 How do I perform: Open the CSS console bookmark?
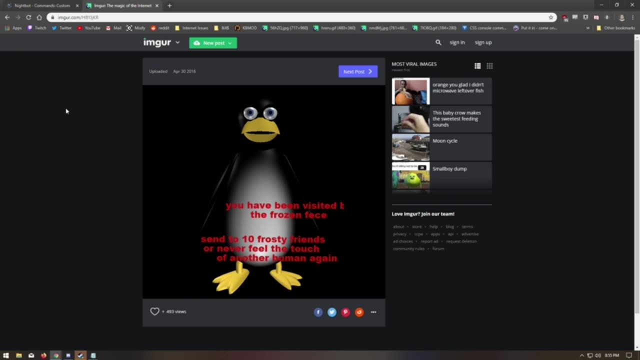pyautogui.click(x=484, y=28)
